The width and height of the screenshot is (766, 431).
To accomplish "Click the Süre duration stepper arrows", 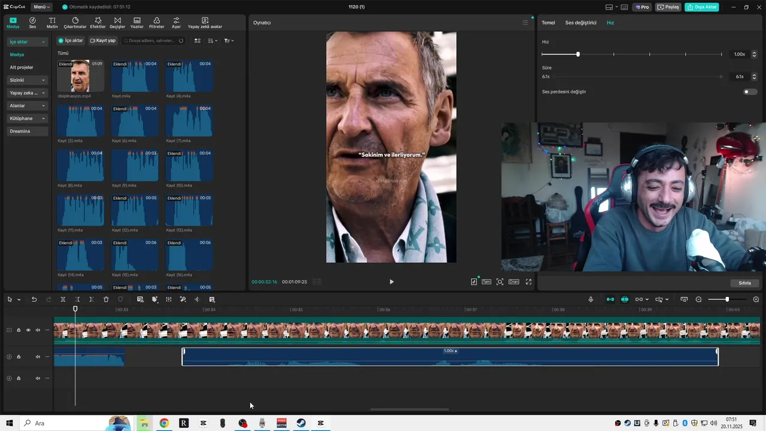I will click(x=754, y=77).
